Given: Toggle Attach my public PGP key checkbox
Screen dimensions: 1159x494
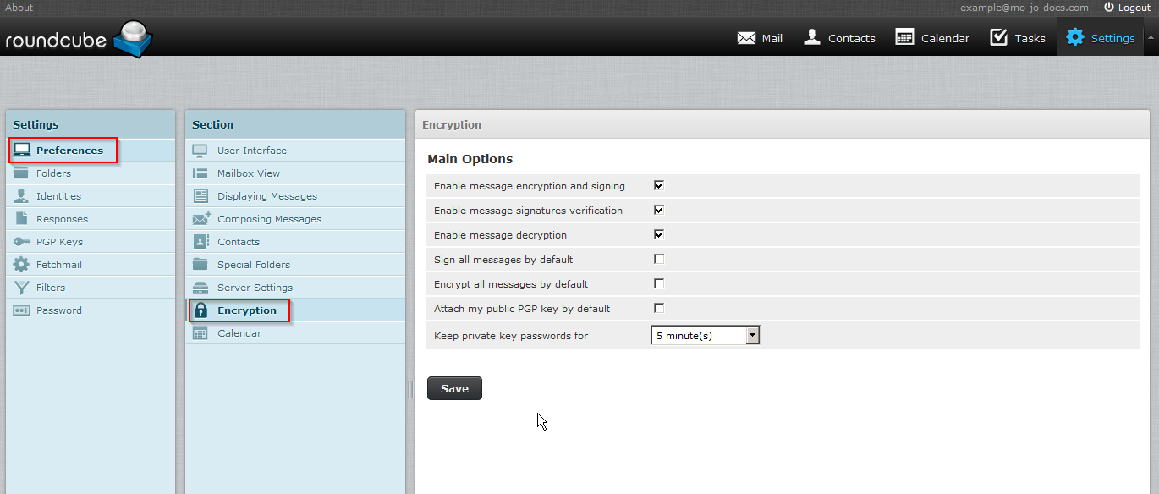Looking at the screenshot, I should click(659, 308).
